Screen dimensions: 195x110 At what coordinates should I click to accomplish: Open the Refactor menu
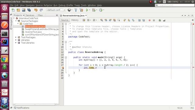[x=48, y=5]
